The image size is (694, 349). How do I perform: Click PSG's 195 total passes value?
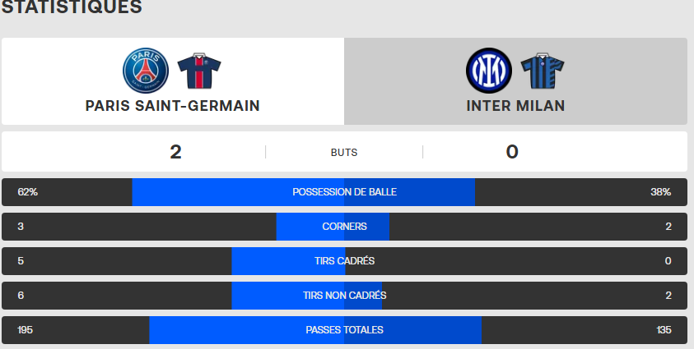coord(26,330)
